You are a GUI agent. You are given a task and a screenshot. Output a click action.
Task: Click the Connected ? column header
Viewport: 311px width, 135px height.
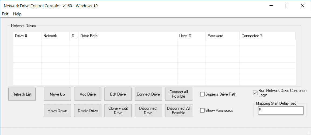tap(267, 36)
